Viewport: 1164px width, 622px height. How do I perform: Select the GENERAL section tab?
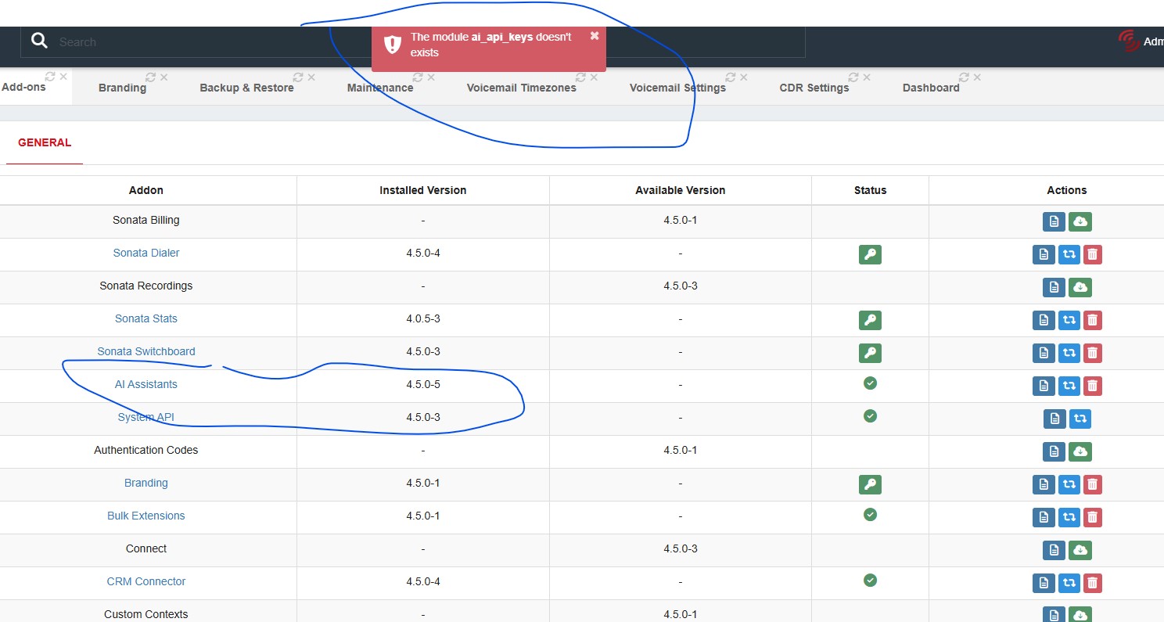45,142
